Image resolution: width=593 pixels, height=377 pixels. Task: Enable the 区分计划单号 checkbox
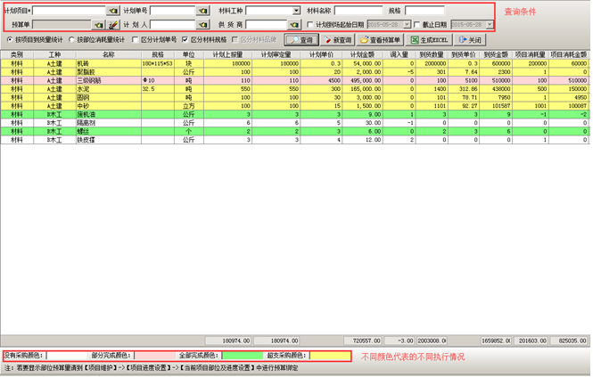point(136,40)
